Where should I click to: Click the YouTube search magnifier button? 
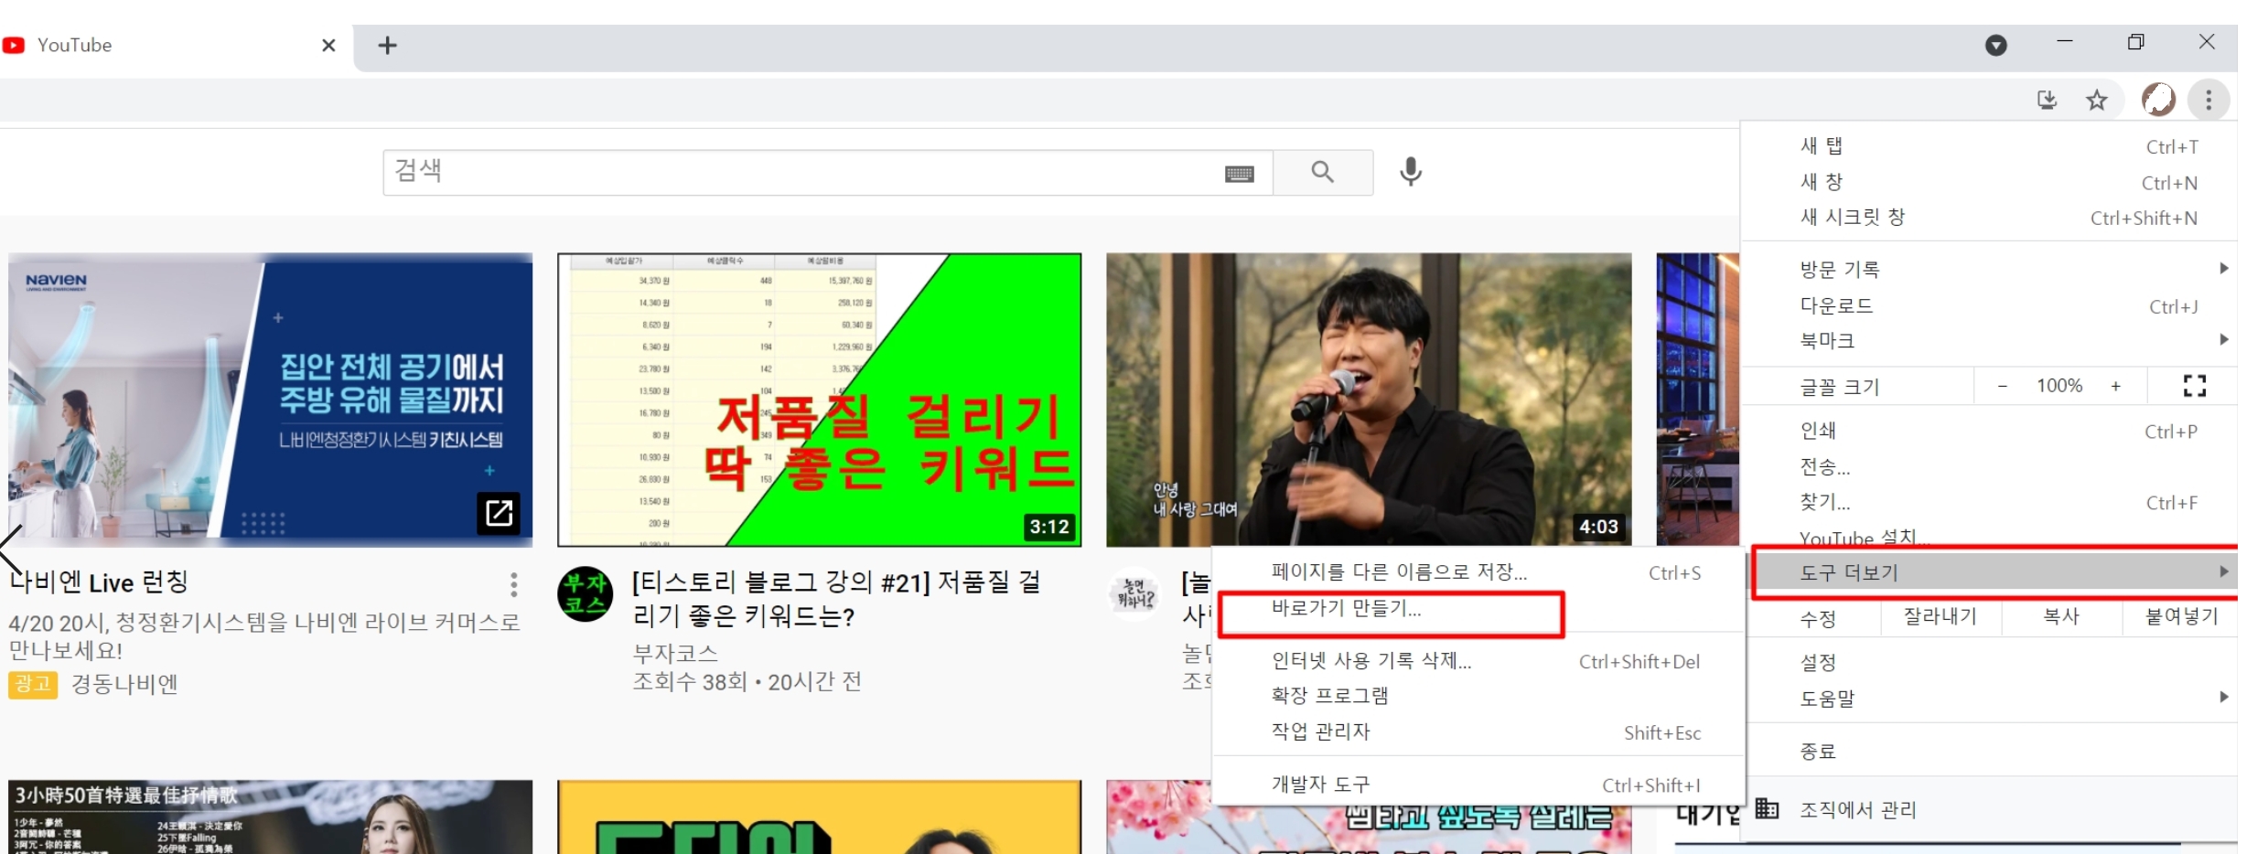[x=1323, y=172]
